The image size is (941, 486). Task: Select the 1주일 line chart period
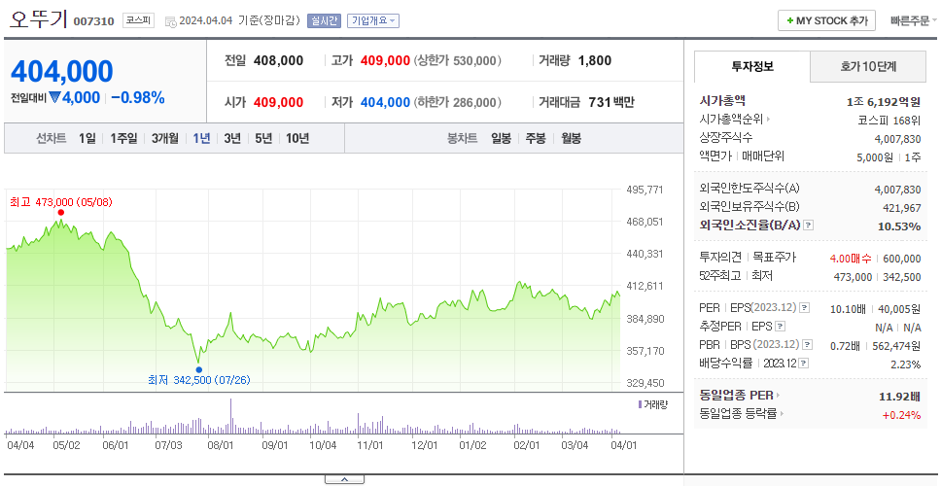point(123,139)
